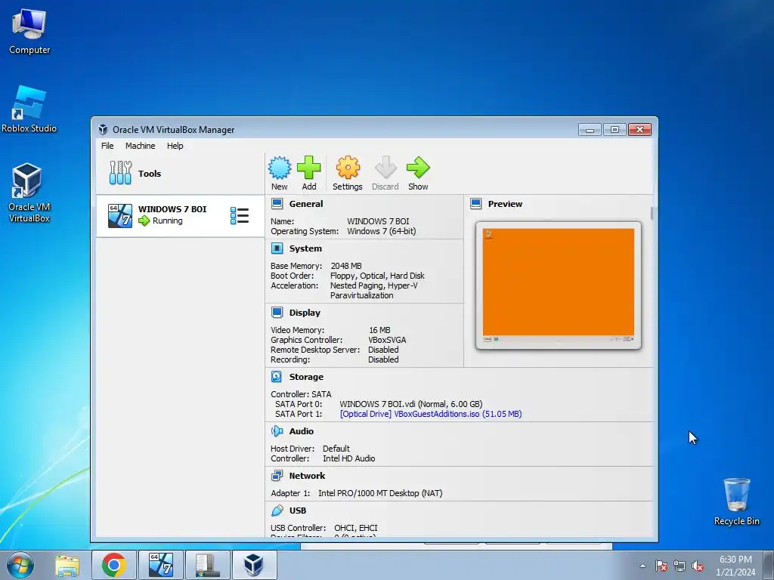Click the Discard toolbar icon
This screenshot has height=580, width=774.
coord(385,168)
